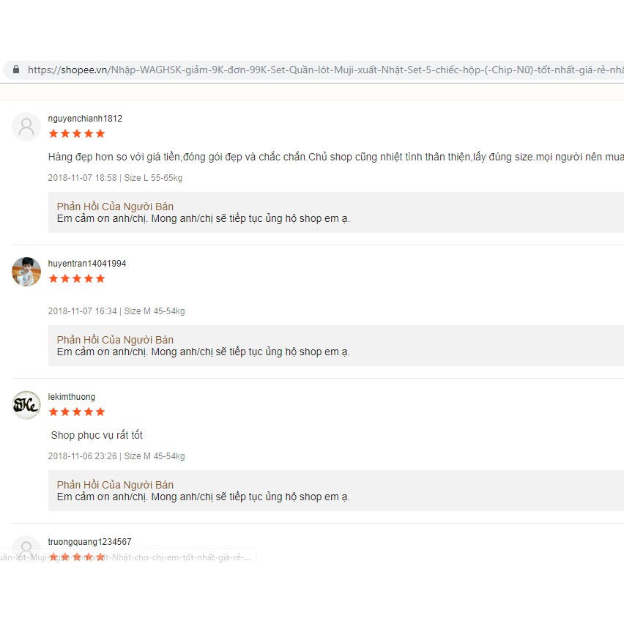Click the seller reply under lekimthuong's review
Screen dimensions: 624x624
click(x=203, y=497)
